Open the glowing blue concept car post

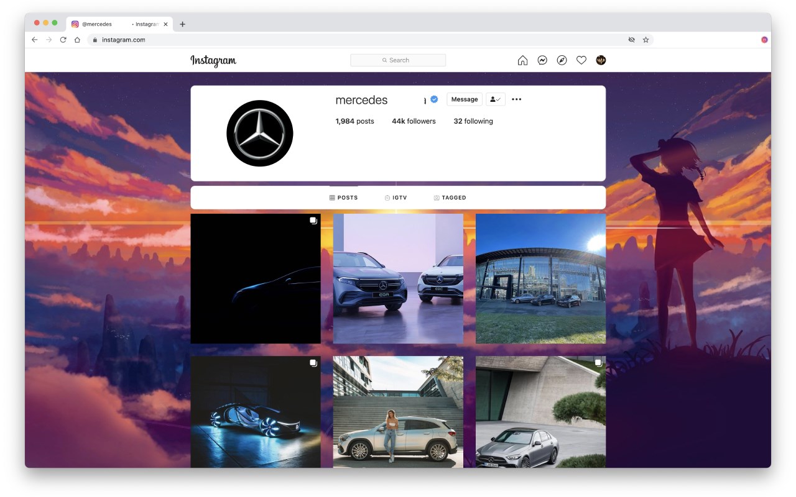256,412
